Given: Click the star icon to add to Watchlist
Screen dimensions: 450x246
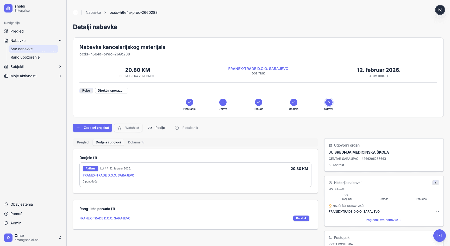Looking at the screenshot, I should click(x=120, y=128).
